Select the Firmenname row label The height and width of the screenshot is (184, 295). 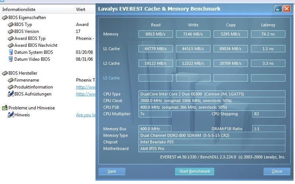tap(26, 80)
